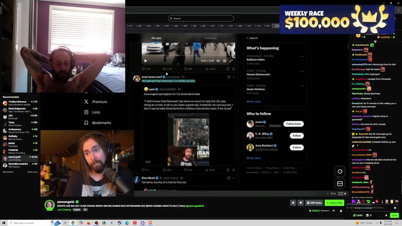Open Kathryn Hahn trending topic

pos(255,60)
